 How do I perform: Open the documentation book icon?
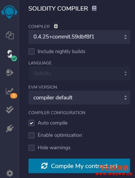[94, 8]
